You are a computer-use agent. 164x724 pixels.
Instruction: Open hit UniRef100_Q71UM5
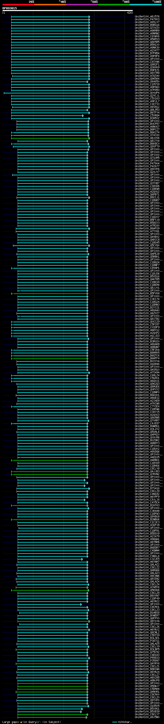[147, 158]
